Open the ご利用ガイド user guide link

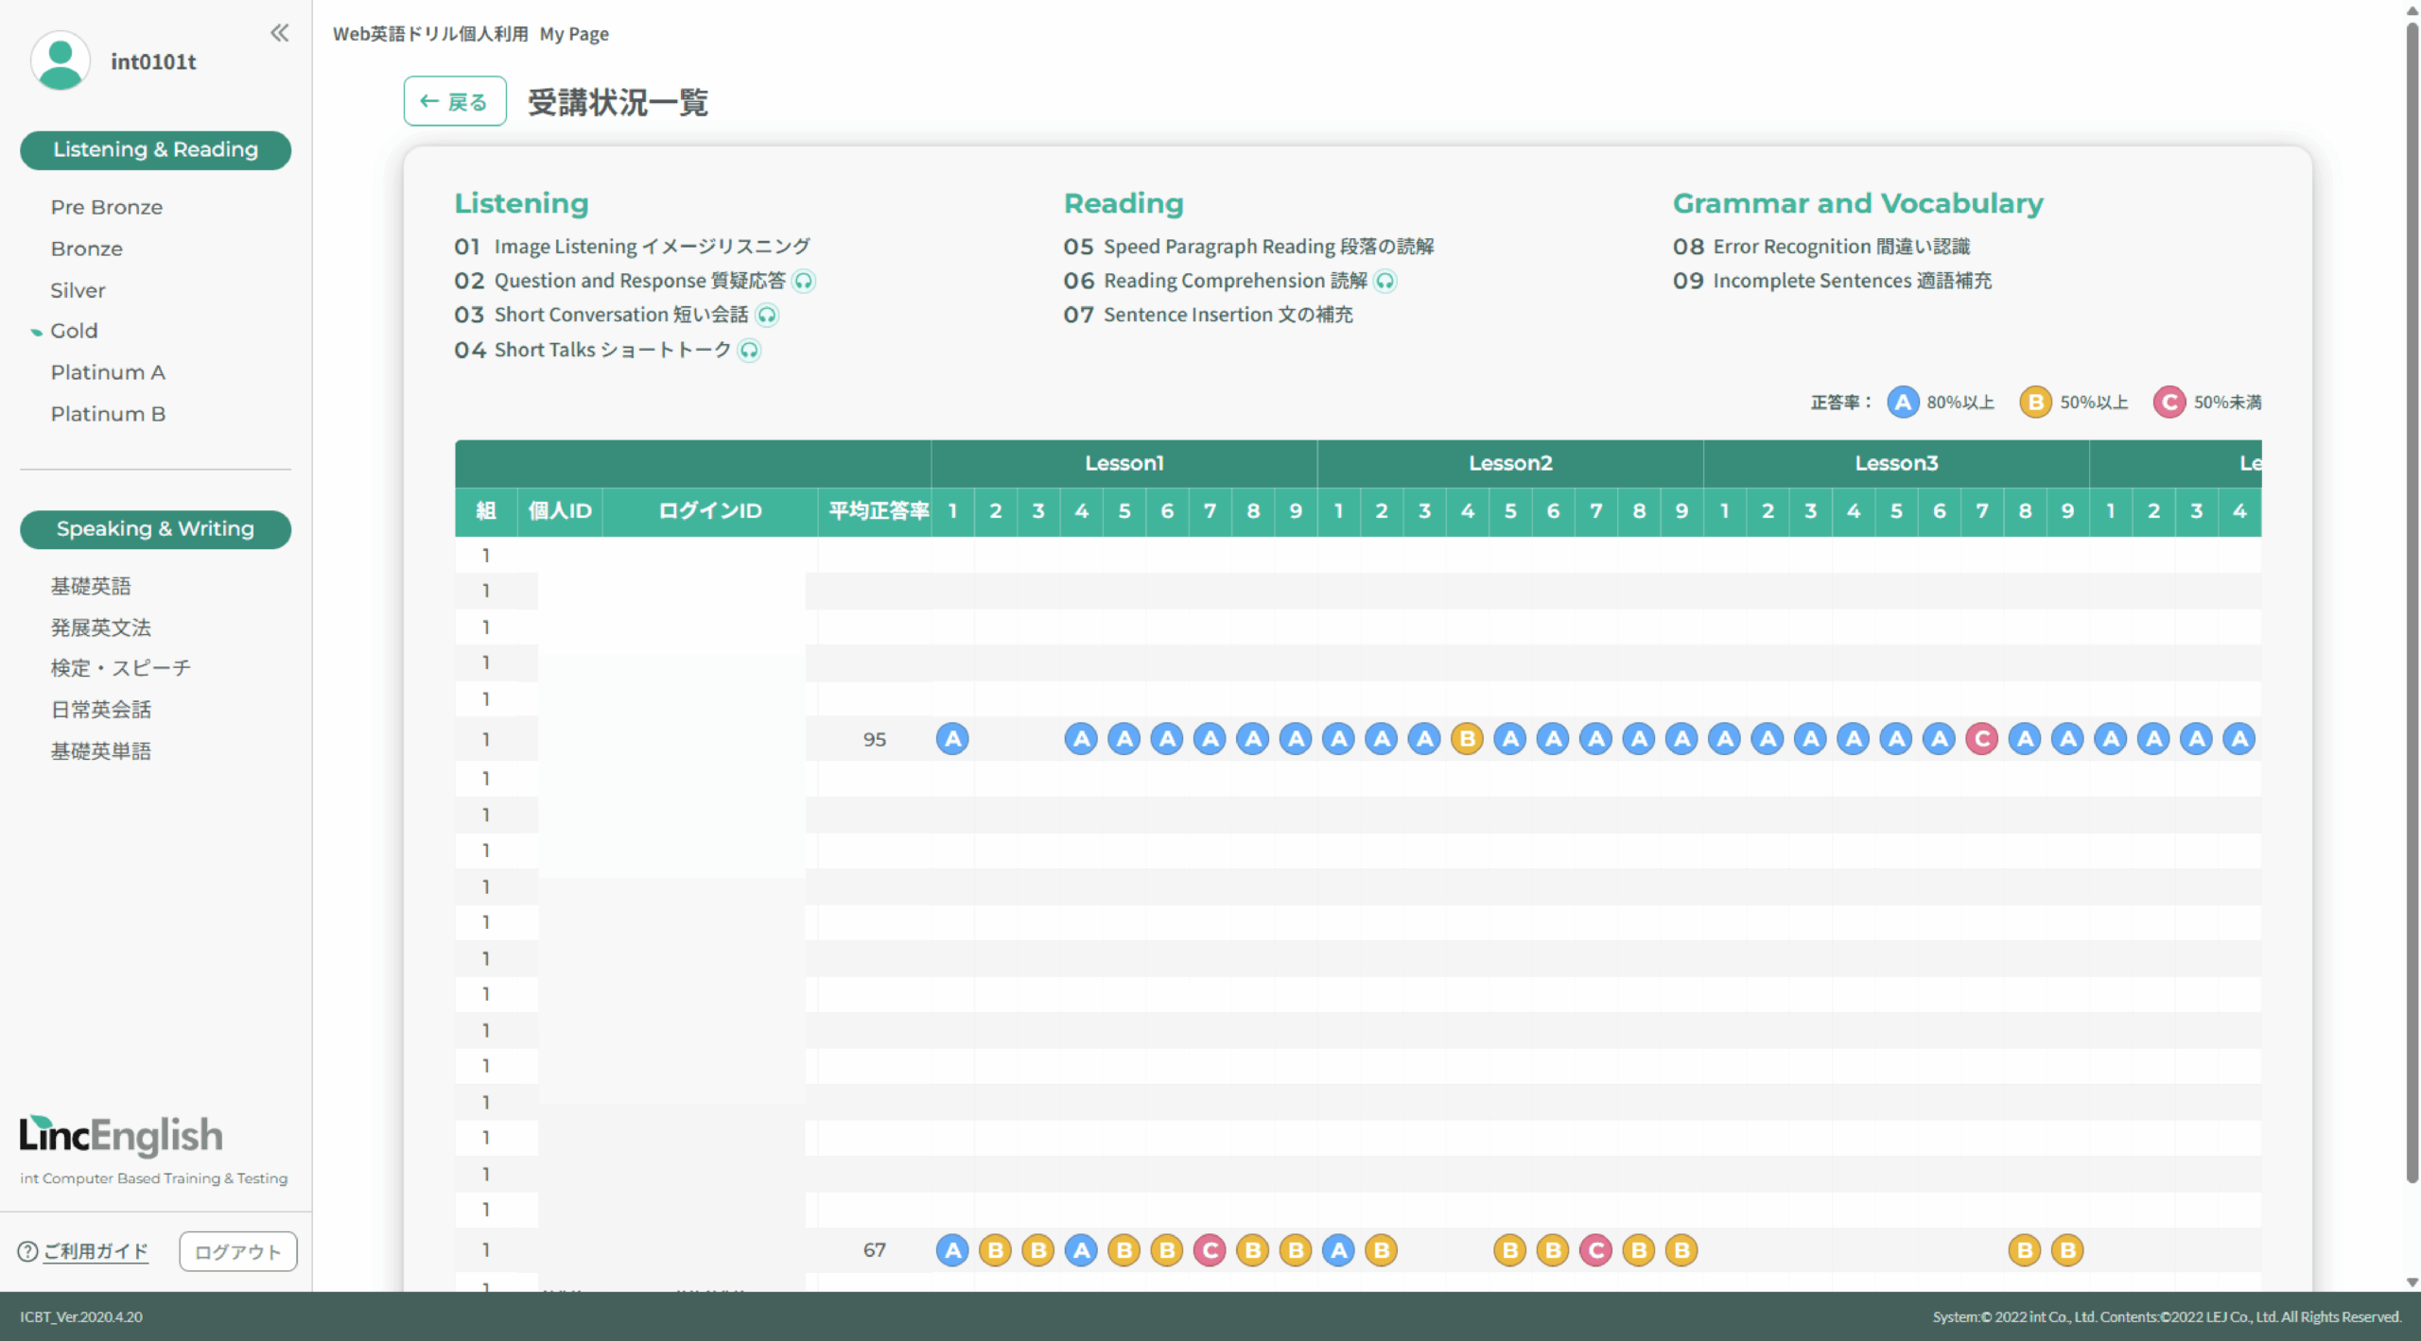pyautogui.click(x=96, y=1251)
